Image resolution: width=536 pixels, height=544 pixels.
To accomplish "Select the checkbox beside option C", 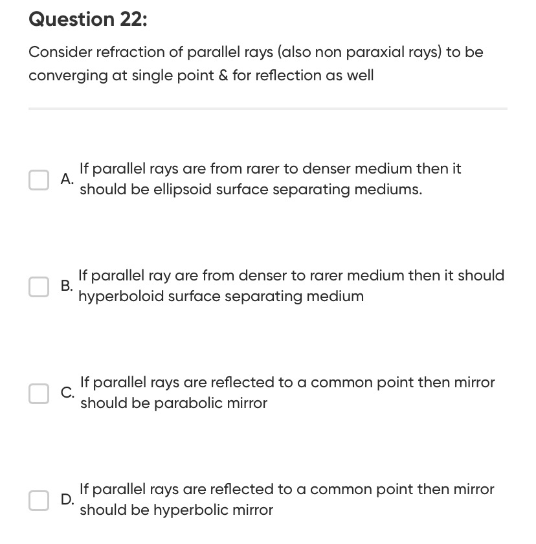I will click(39, 394).
